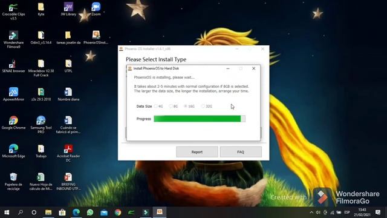Select Cuándo se fabricó el prim... document
This screenshot has width=387, height=218.
68,125
